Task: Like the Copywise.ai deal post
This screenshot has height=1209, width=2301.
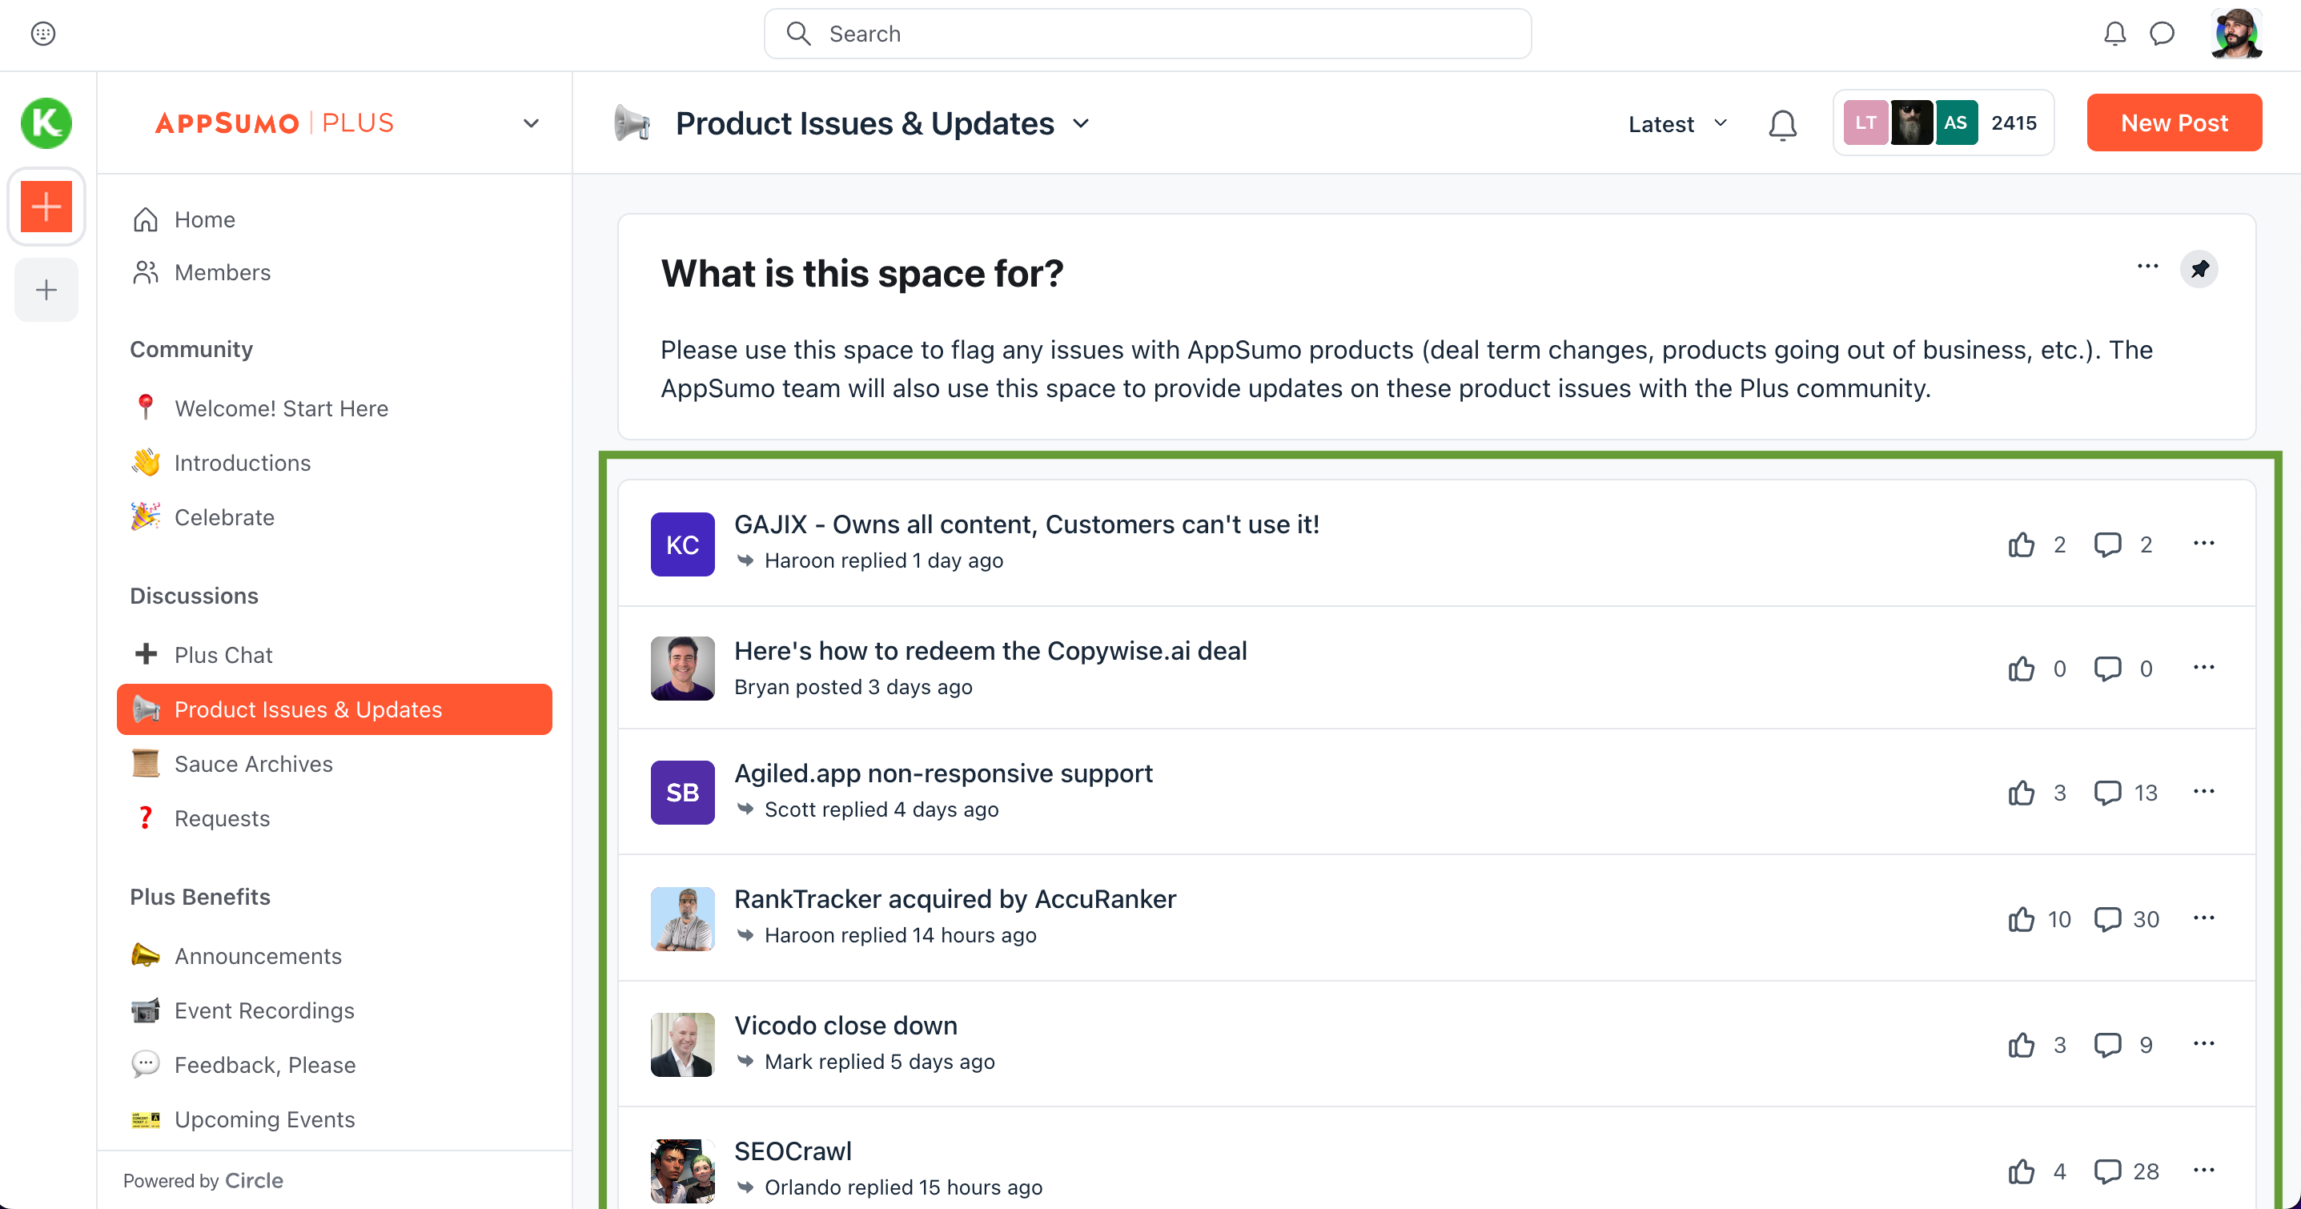Action: point(2021,669)
